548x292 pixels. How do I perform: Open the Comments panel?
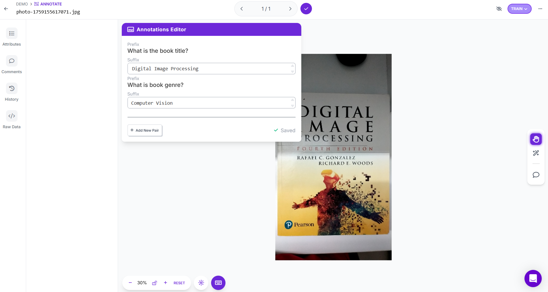tap(12, 65)
